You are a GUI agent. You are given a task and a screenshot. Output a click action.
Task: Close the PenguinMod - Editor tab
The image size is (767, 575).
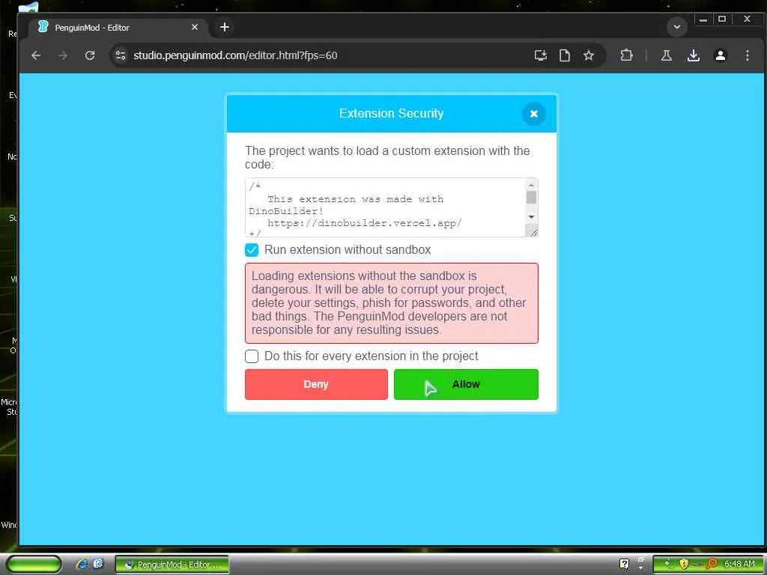[195, 28]
